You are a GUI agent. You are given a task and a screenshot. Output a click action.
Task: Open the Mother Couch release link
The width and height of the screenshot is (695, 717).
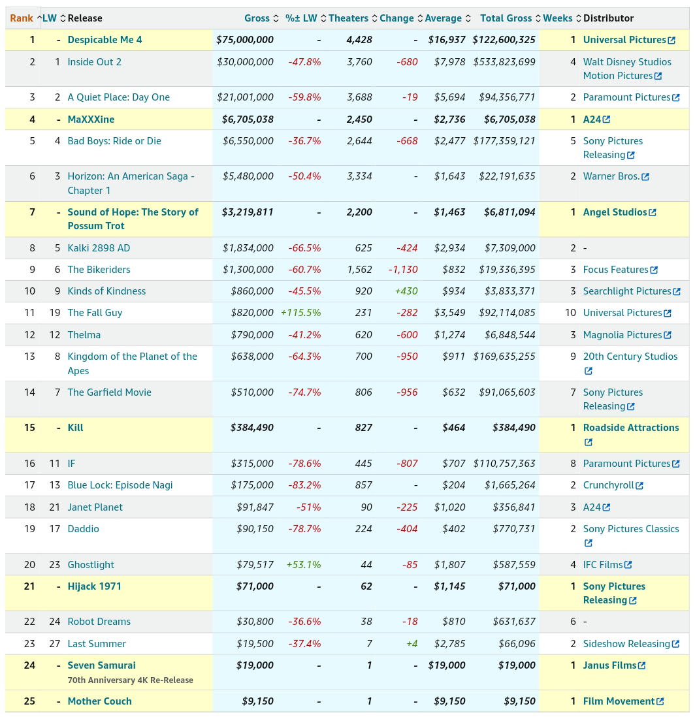tap(100, 701)
